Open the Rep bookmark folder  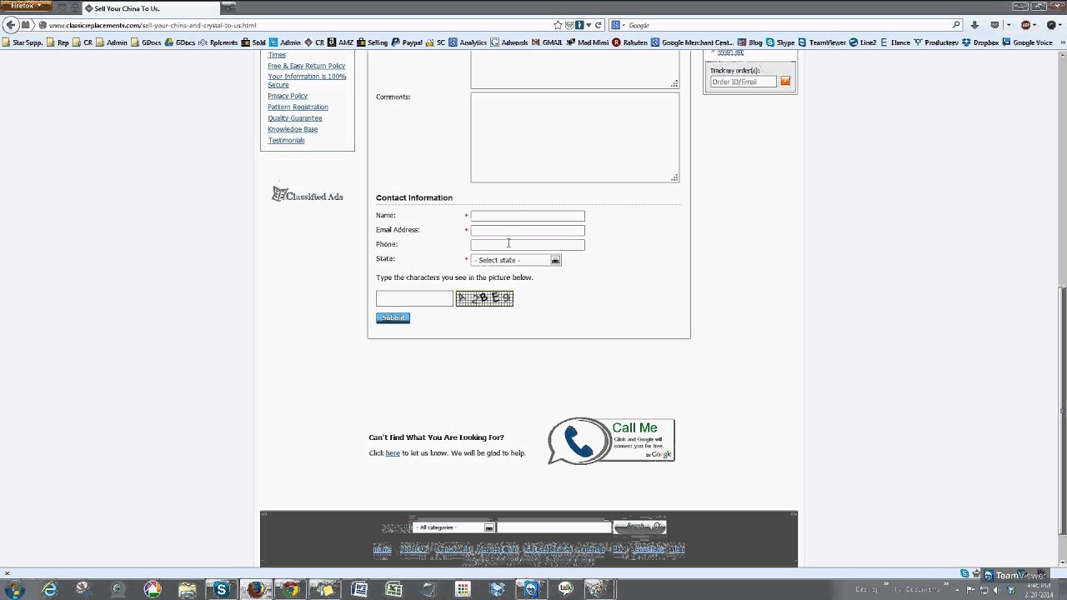(x=58, y=42)
